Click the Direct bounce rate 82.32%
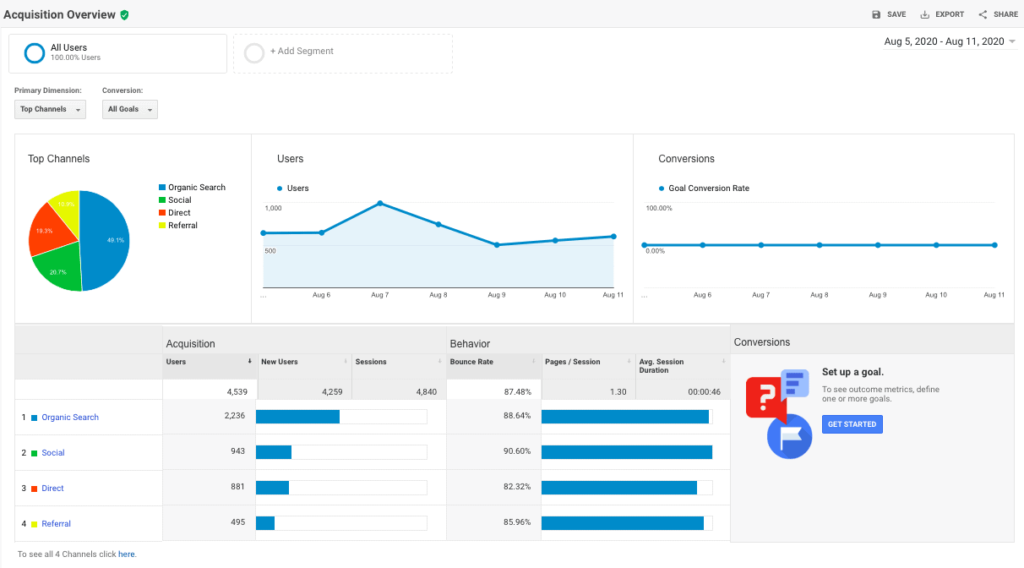This screenshot has width=1024, height=568. point(517,487)
